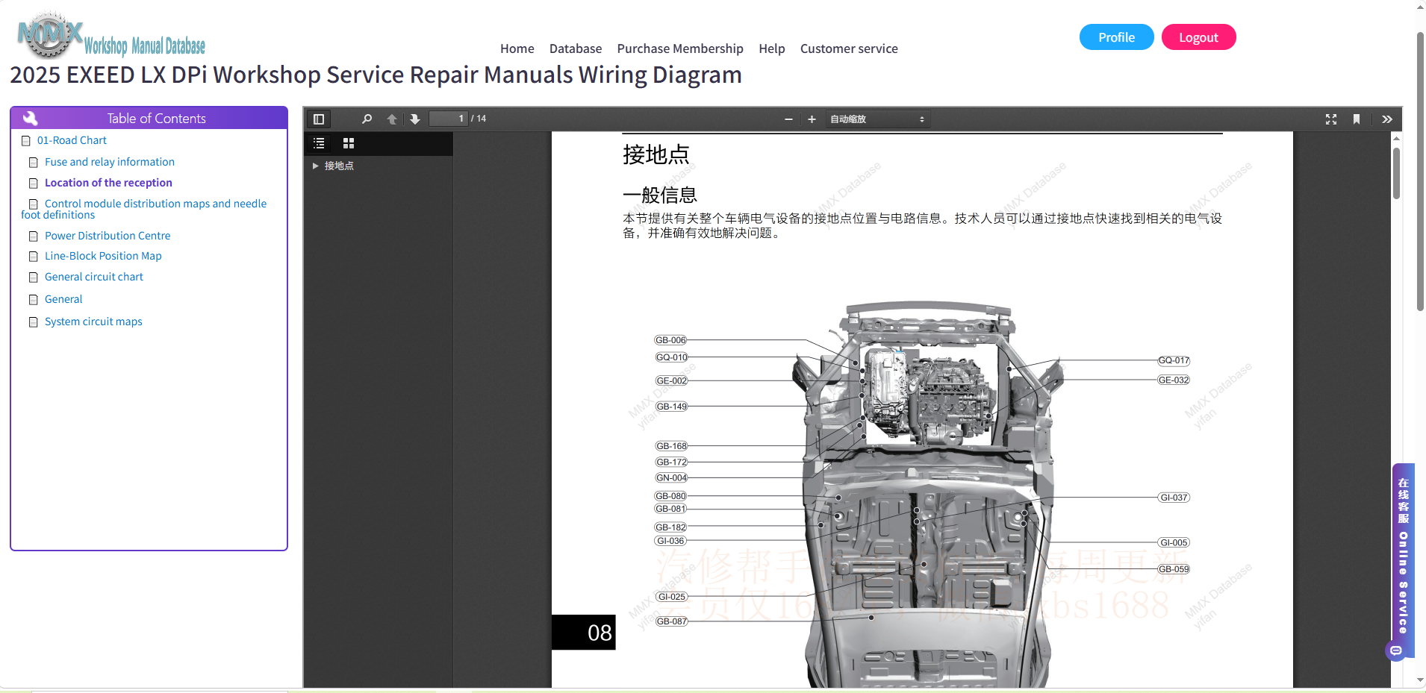This screenshot has height=693, width=1426.
Task: Open the 01-Road Chart section
Action: (72, 140)
